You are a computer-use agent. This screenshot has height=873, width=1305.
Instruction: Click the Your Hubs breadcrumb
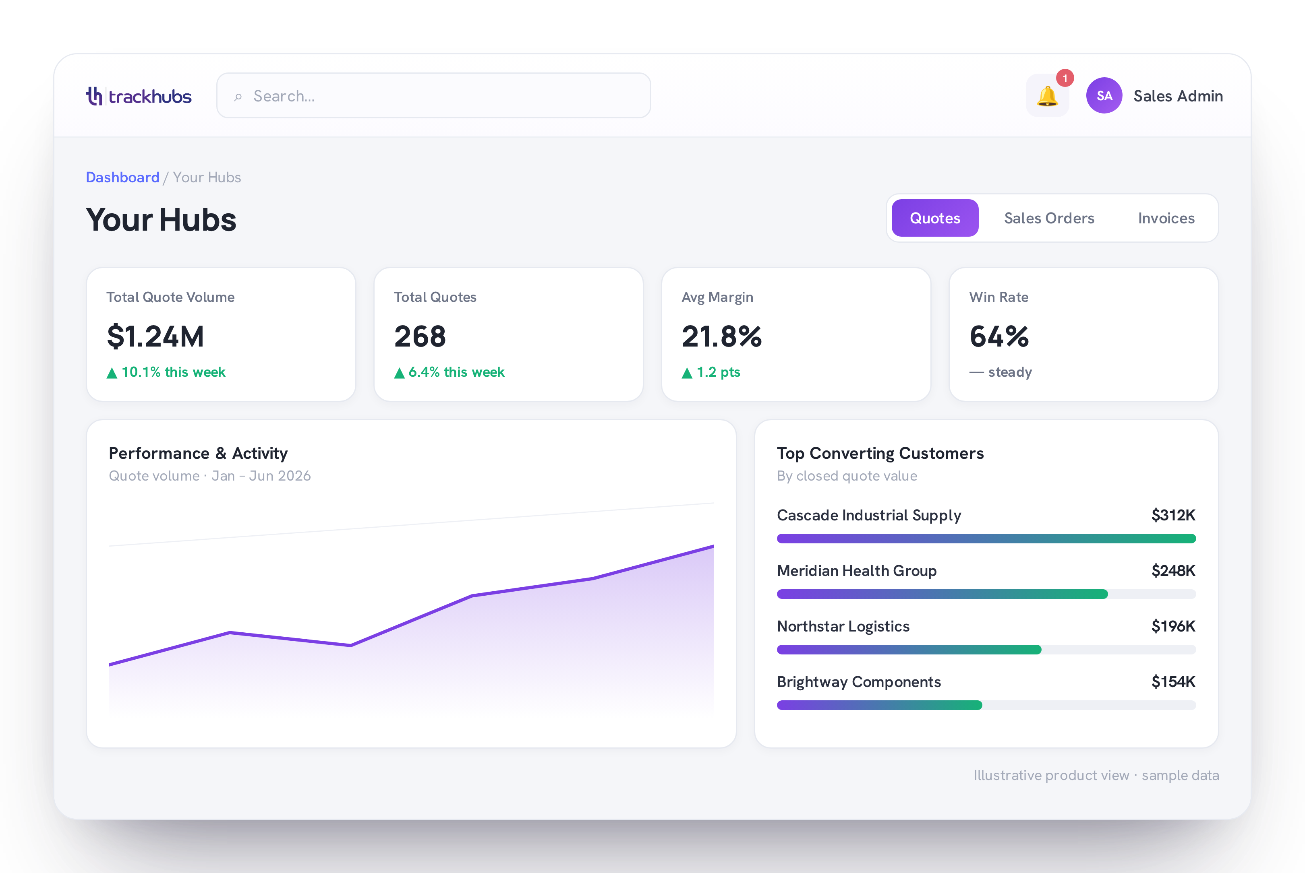(207, 177)
